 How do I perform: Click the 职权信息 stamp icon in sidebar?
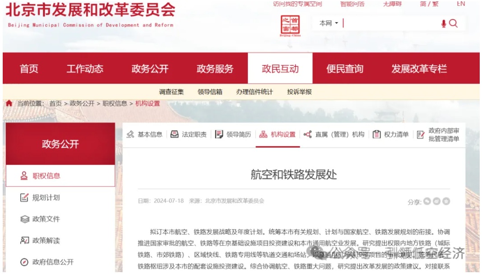tap(24, 176)
